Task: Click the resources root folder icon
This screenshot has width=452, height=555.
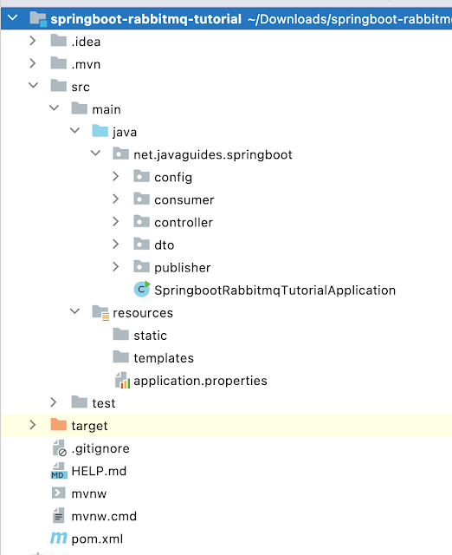Action: point(100,312)
